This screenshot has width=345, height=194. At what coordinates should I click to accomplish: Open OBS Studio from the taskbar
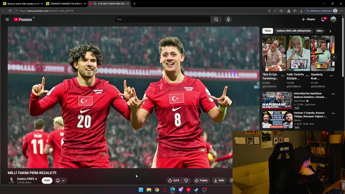[204, 190]
